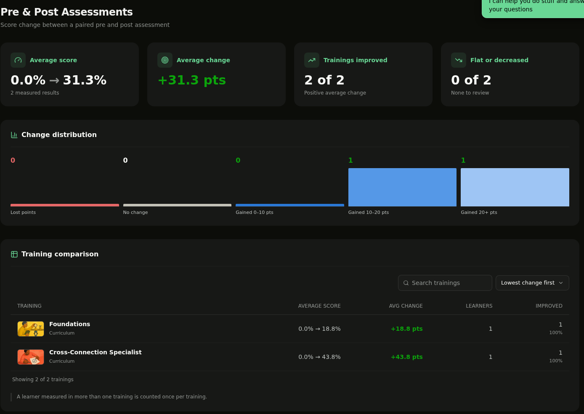Click the Trainings improved trending-up icon
The height and width of the screenshot is (414, 584).
click(312, 60)
